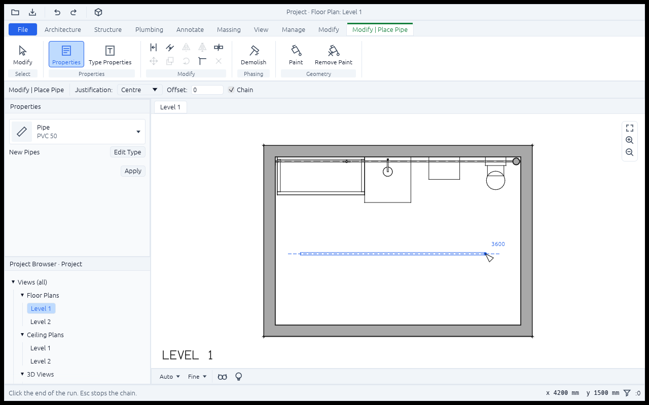Activate the Demolish hammer tool
The height and width of the screenshot is (405, 649).
[x=254, y=55]
